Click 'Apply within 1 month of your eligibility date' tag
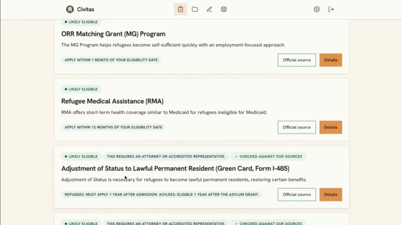 tap(111, 60)
